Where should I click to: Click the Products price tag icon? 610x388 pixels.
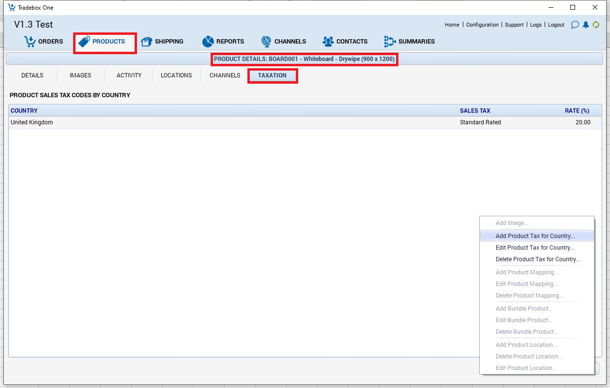pos(84,42)
